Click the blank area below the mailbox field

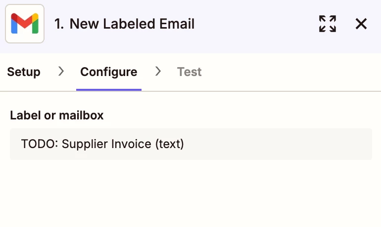pyautogui.click(x=190, y=194)
